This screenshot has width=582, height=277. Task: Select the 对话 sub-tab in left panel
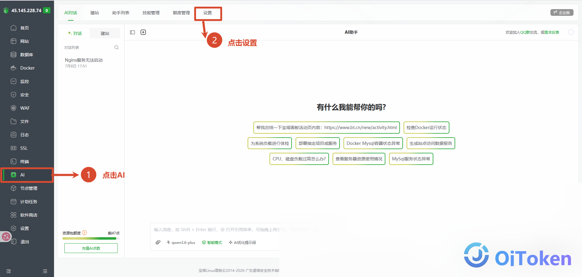[75, 33]
